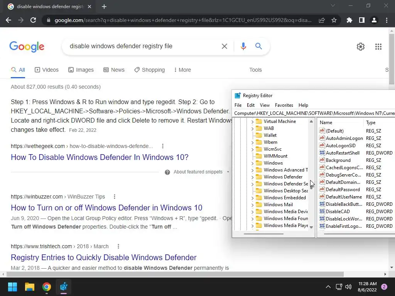Expand the Windows Defender registry key
Screen dimensions: 395x296
(252, 177)
